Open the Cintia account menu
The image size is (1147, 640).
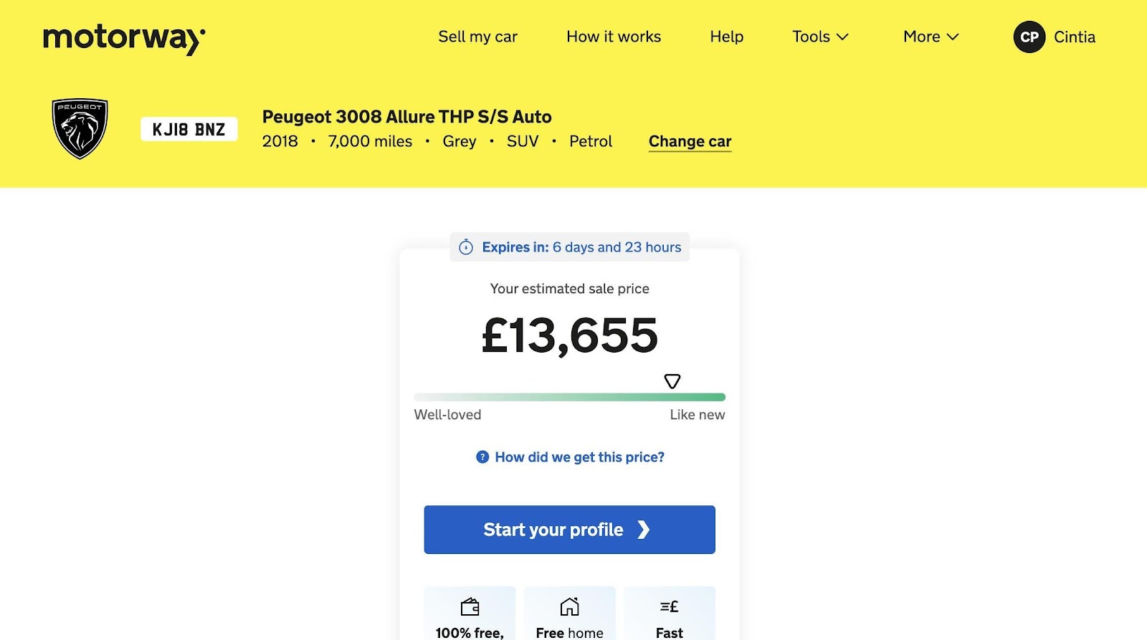1074,37
